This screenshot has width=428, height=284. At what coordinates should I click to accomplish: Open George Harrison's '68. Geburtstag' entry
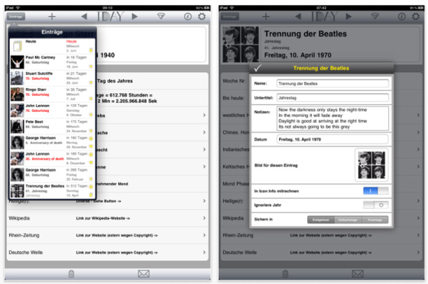[x=53, y=175]
